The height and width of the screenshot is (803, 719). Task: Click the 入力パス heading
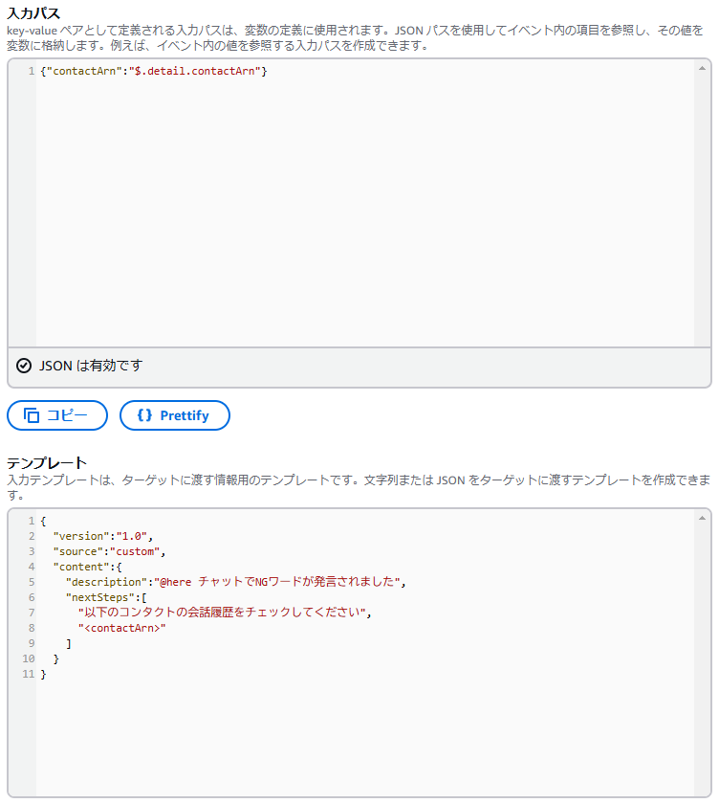point(33,12)
